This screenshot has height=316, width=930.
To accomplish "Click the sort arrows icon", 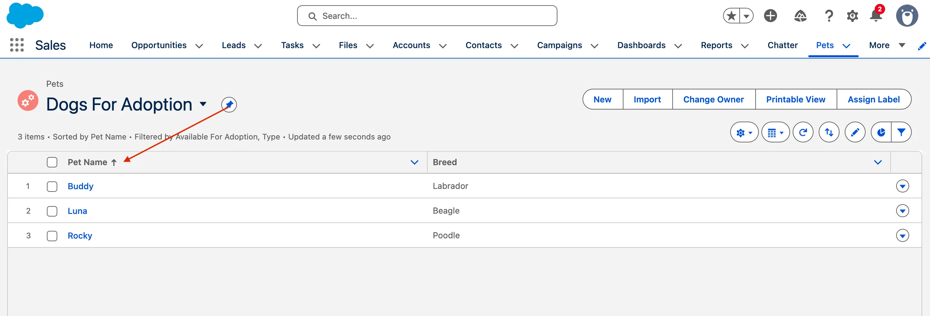I will coord(829,132).
